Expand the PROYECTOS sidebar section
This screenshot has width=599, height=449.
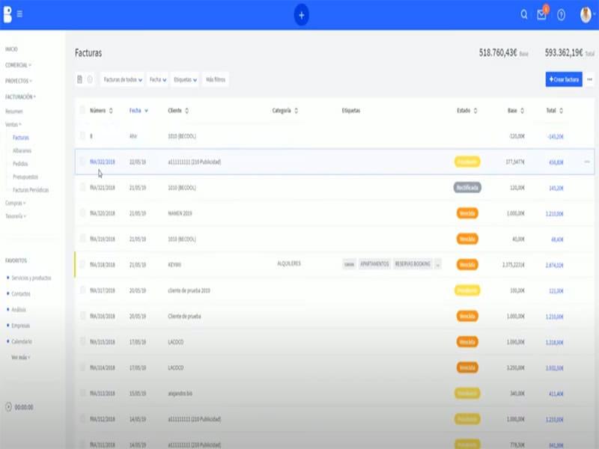pyautogui.click(x=18, y=81)
